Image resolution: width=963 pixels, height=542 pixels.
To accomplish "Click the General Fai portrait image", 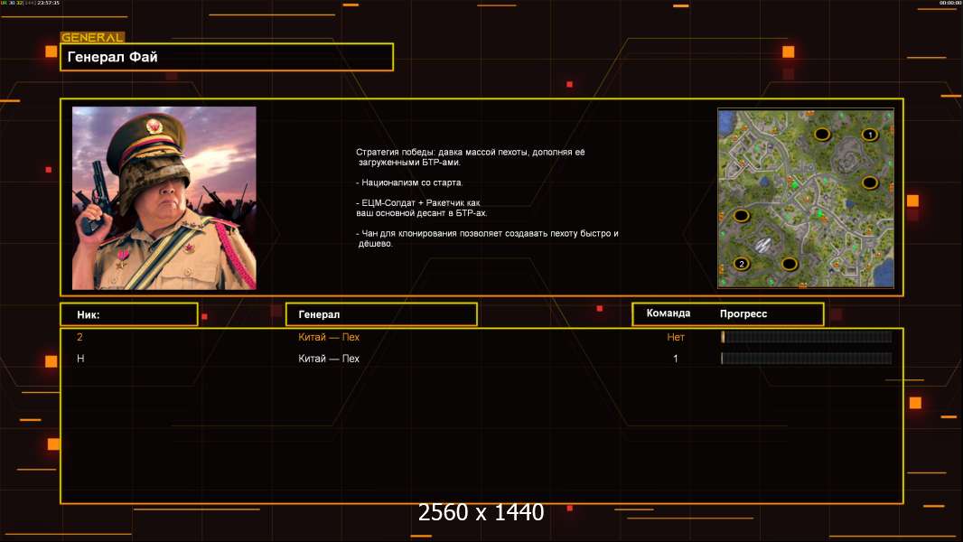I will 164,198.
